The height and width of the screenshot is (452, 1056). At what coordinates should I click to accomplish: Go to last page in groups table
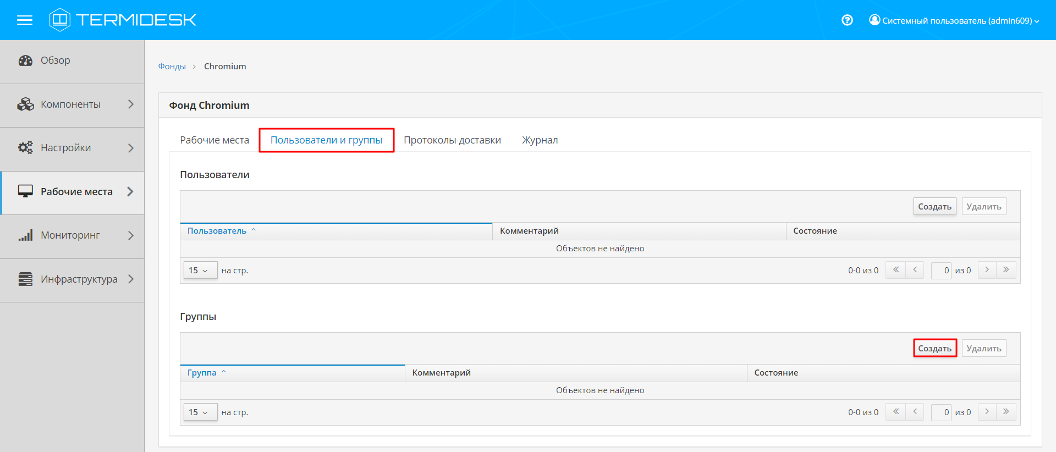[x=1006, y=412]
